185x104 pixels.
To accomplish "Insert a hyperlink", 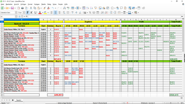I will click(x=118, y=8).
